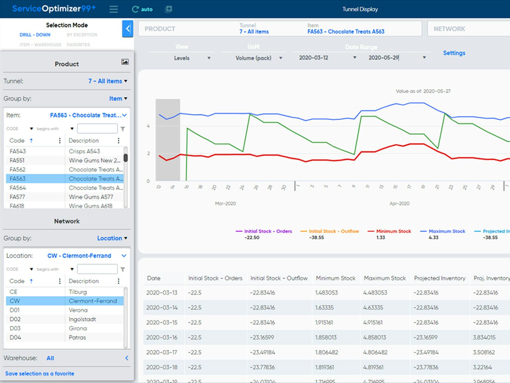Image resolution: width=510 pixels, height=383 pixels.
Task: Open the Settings link
Action: pyautogui.click(x=454, y=53)
